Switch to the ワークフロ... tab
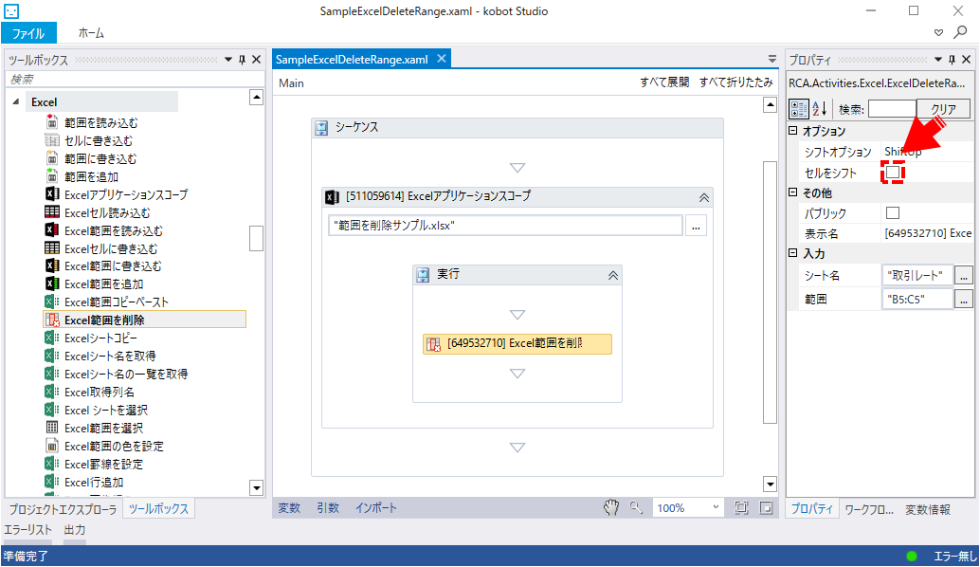The image size is (980, 567). point(869,509)
